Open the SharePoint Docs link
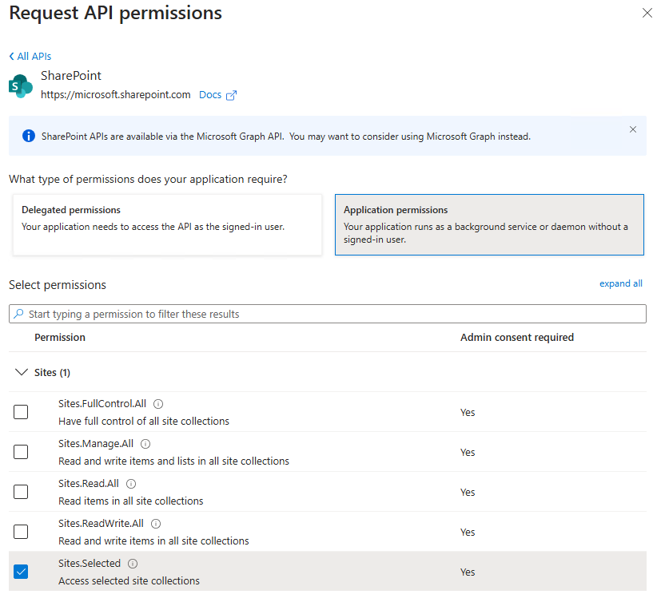 coord(210,95)
